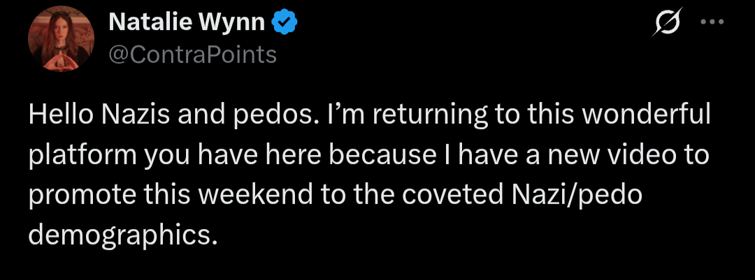
Task: Open the @ContraPoints handle link
Action: coord(193,54)
